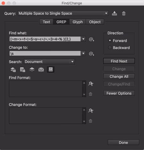
Task: Specify attributes to change icon beside Change Format
Action: [91, 111]
